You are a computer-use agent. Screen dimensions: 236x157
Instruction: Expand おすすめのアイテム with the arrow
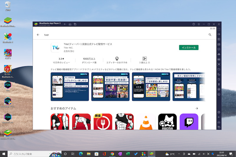196,108
